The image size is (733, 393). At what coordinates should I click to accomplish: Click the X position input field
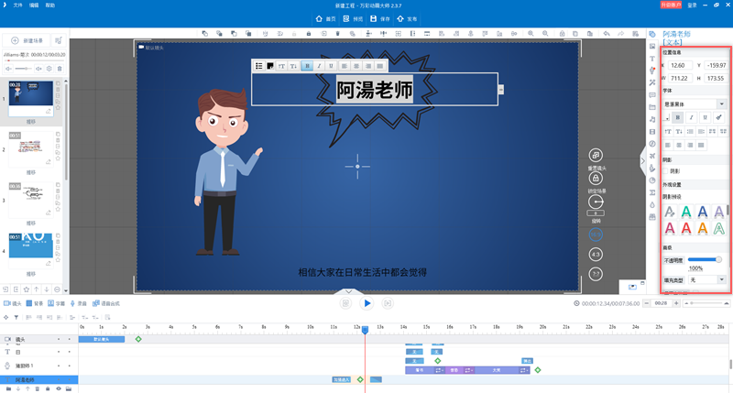(680, 65)
